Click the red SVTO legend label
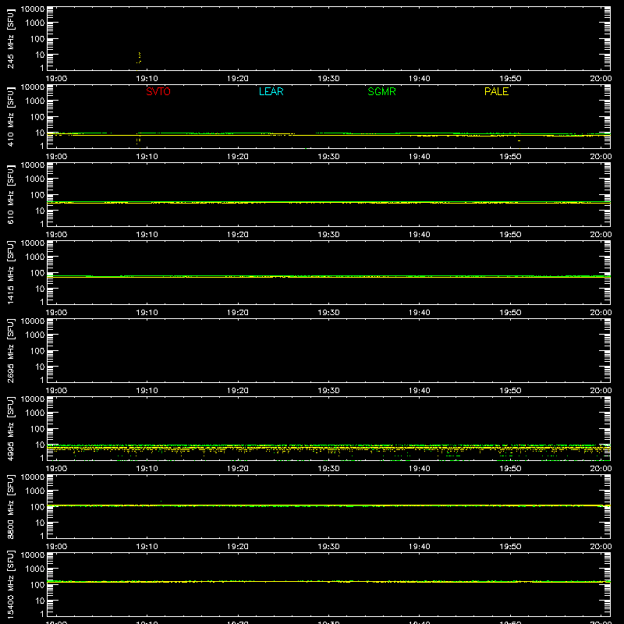624x624 pixels. tap(158, 91)
